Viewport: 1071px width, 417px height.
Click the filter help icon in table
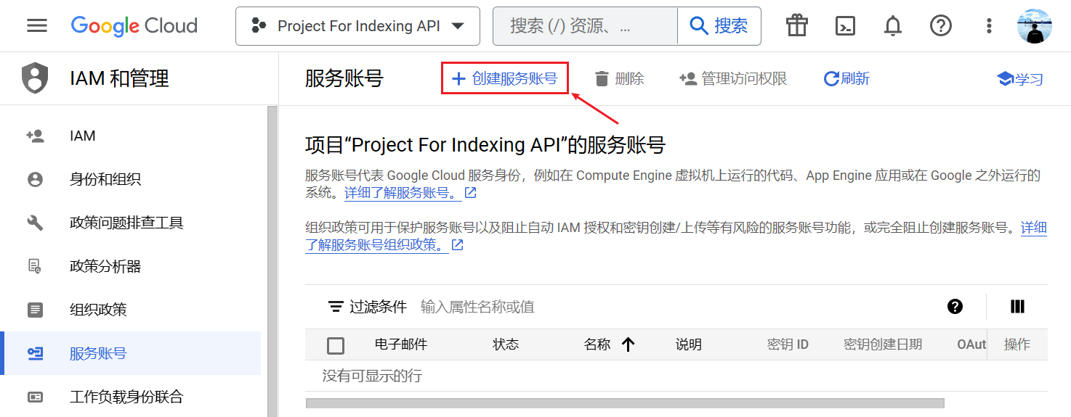point(955,307)
